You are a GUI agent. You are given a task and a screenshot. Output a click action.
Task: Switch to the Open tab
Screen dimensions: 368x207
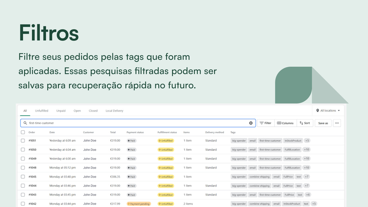[x=77, y=111]
